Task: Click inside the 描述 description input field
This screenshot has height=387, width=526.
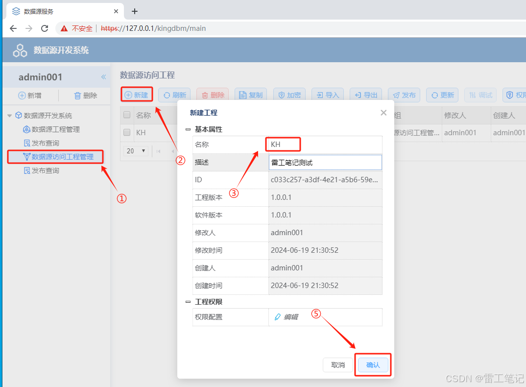Action: 325,162
